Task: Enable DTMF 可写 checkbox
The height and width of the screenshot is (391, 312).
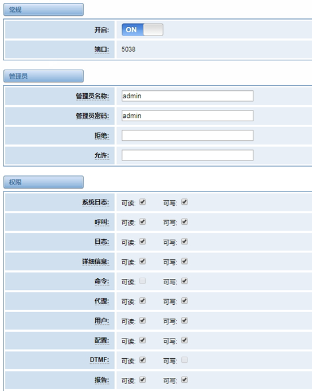Action: (x=184, y=360)
